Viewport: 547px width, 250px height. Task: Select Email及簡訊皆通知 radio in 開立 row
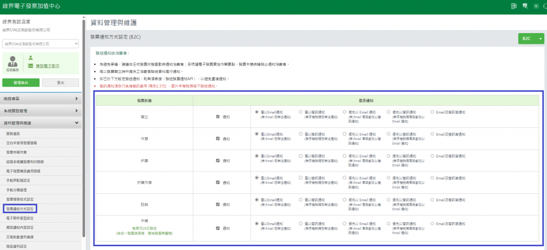[433, 112]
